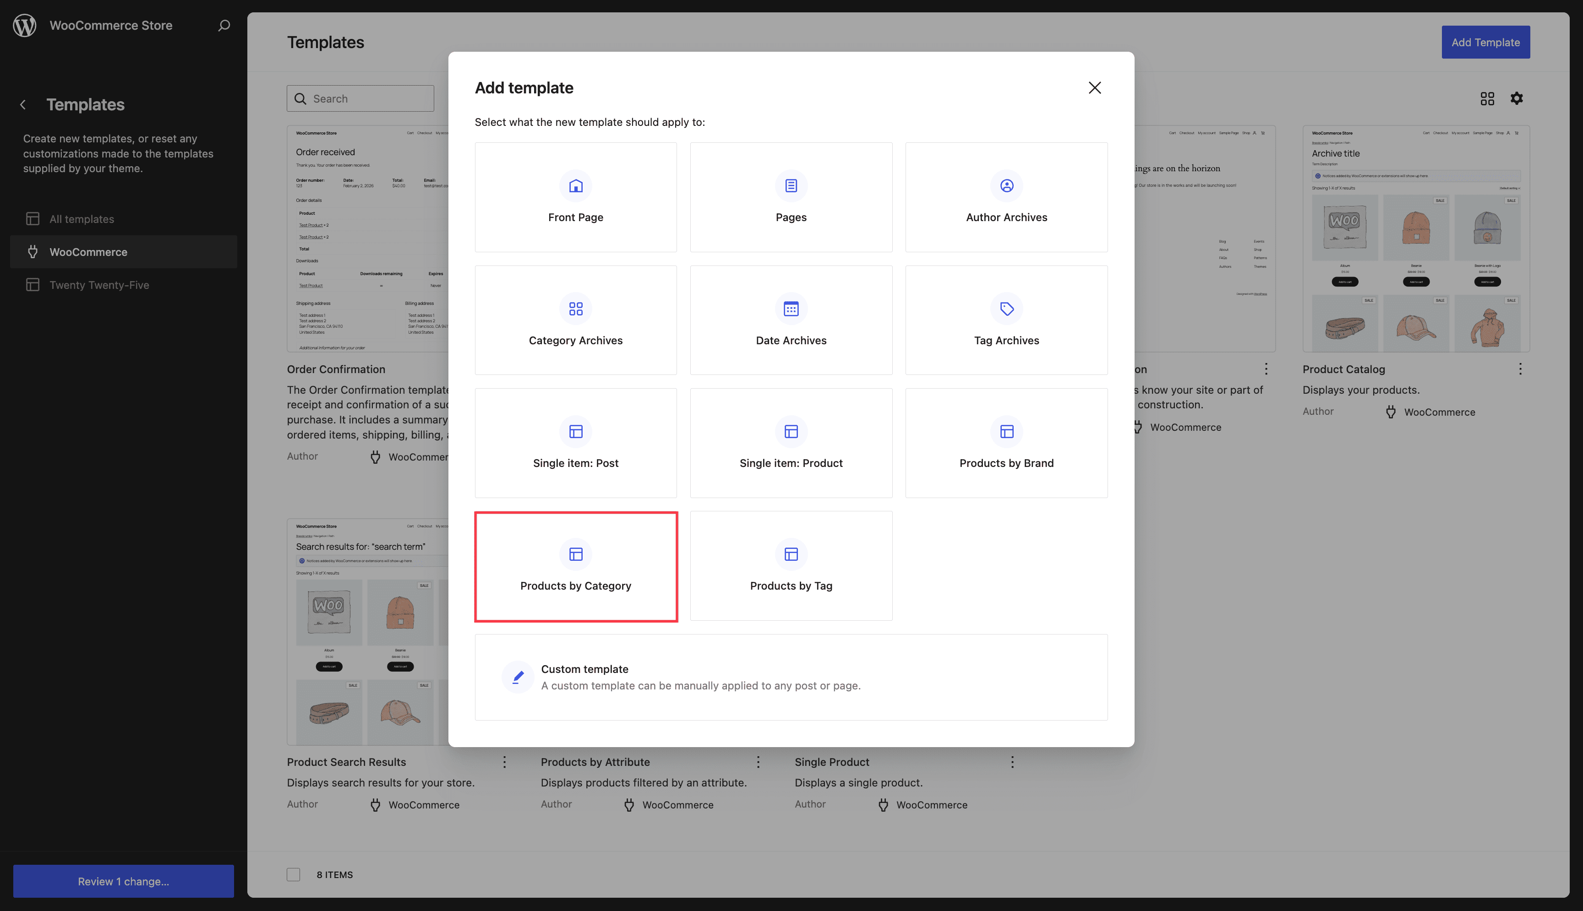Viewport: 1583px width, 911px height.
Task: Click the Review 1 change button
Action: [x=123, y=881]
